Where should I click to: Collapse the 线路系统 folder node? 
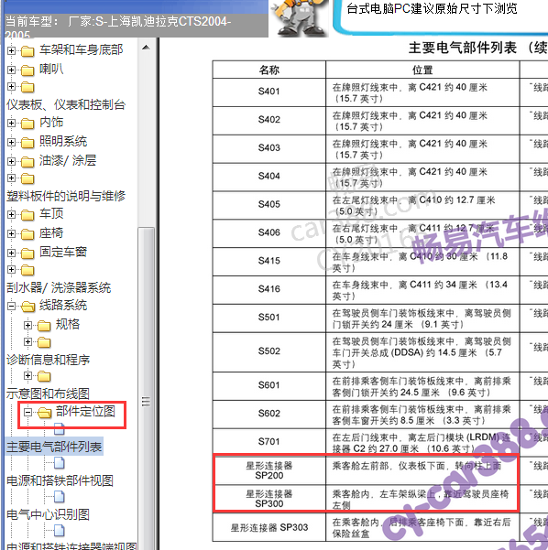pyautogui.click(x=11, y=306)
